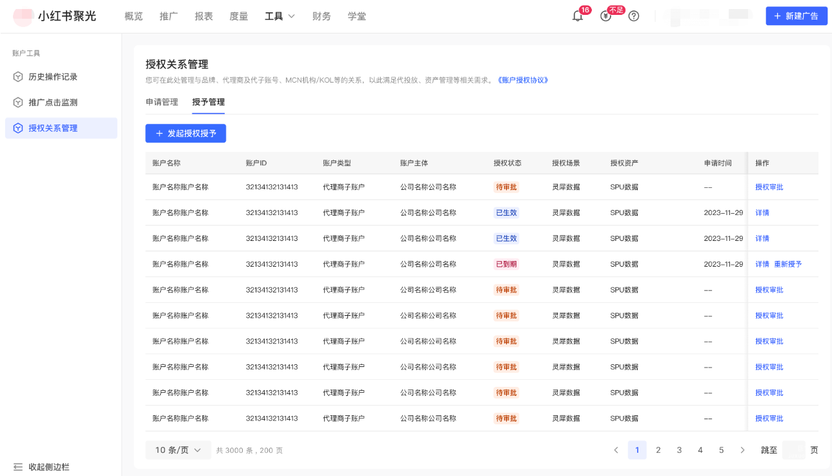Click the 推广点击监测 sidebar icon
This screenshot has height=476, width=832.
18,103
